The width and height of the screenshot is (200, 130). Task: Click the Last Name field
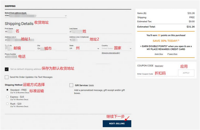point(100,32)
